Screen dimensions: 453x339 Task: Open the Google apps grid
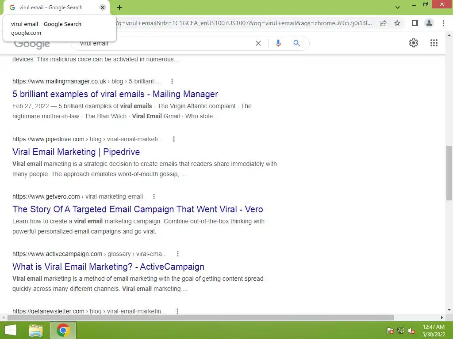[x=434, y=43]
